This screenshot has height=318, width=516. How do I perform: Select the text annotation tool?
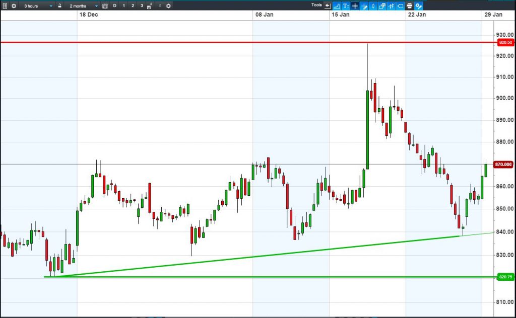tap(346, 6)
